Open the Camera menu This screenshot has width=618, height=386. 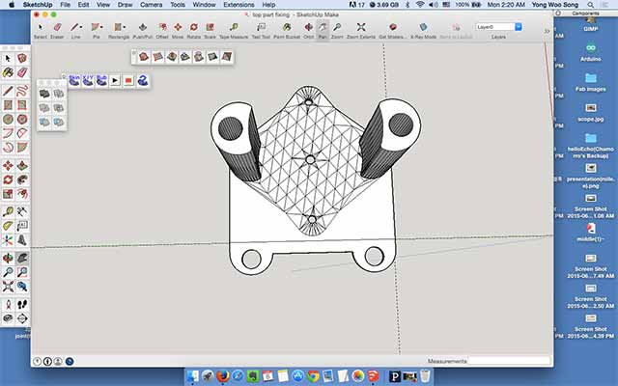tap(151, 5)
